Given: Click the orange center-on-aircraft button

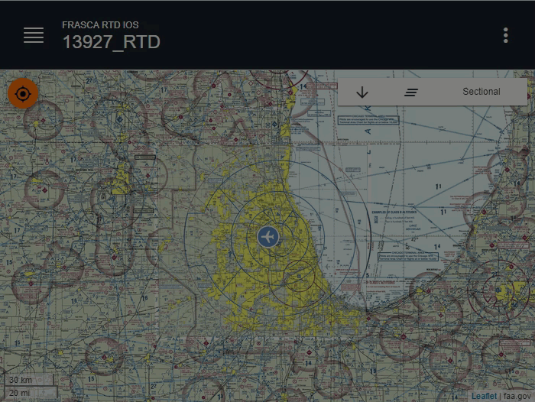Looking at the screenshot, I should (23, 93).
